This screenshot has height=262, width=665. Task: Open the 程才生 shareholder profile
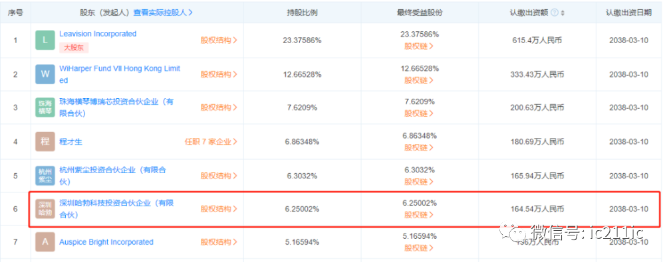click(71, 142)
